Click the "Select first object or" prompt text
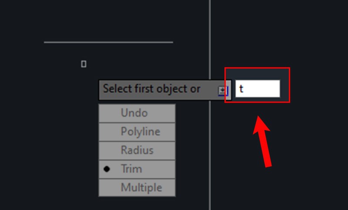 pos(152,89)
